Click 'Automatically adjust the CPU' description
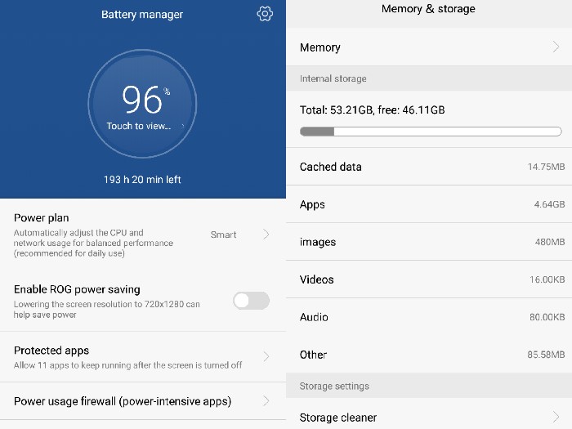Image resolution: width=572 pixels, height=429 pixels. point(93,243)
